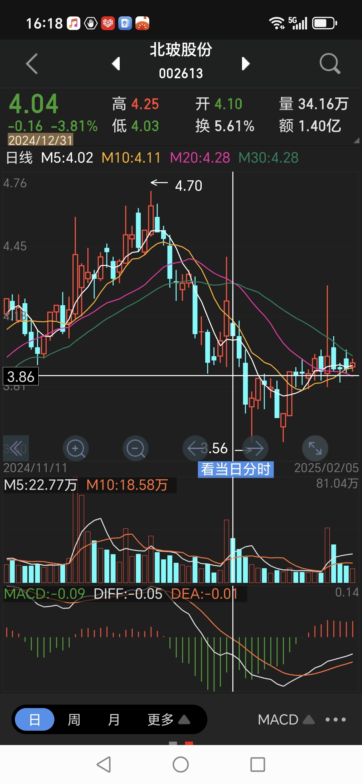Tap the M30:4.28 moving average label
Screen dimensions: 362x784
point(268,158)
